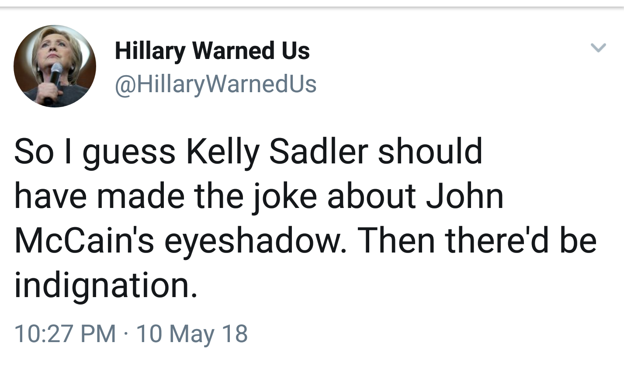Click the word about in the tweet
This screenshot has height=367, width=624.
pyautogui.click(x=371, y=196)
